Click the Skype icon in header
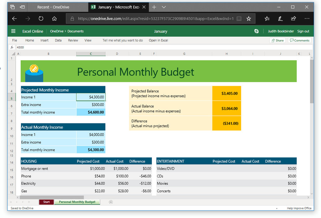 (x=256, y=31)
